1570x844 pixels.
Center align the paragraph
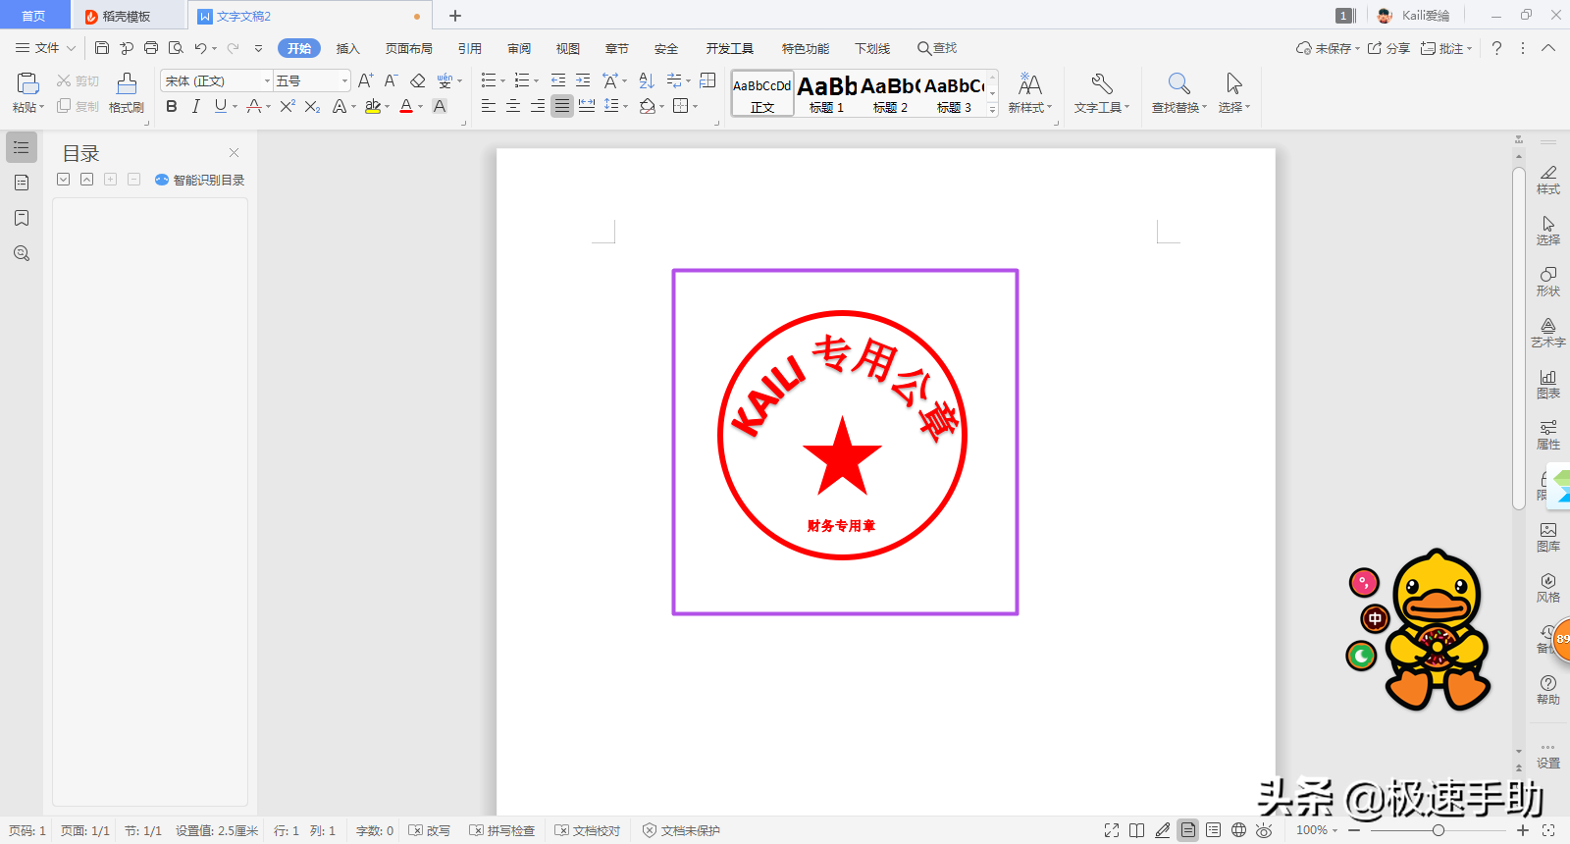[512, 106]
